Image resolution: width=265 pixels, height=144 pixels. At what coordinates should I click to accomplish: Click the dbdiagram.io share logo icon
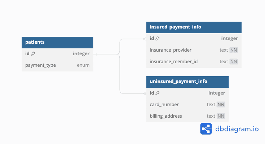click(206, 129)
